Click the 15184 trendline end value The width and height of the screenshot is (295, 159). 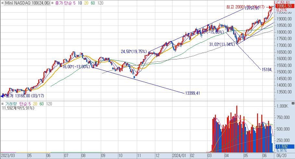267,69
